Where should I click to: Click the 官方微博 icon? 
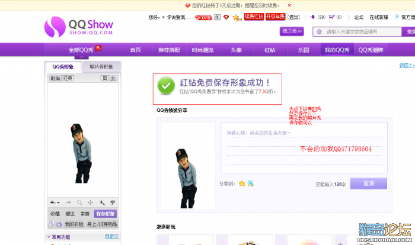pos(397,17)
